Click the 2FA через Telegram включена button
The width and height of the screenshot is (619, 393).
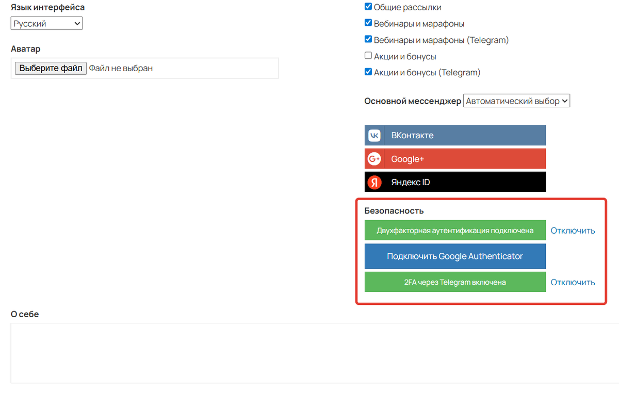pyautogui.click(x=455, y=282)
